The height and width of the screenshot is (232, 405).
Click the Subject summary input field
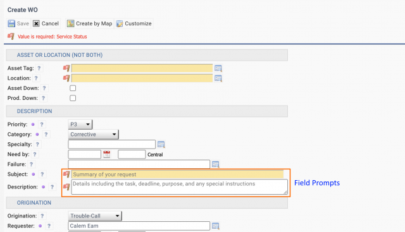[x=177, y=174]
